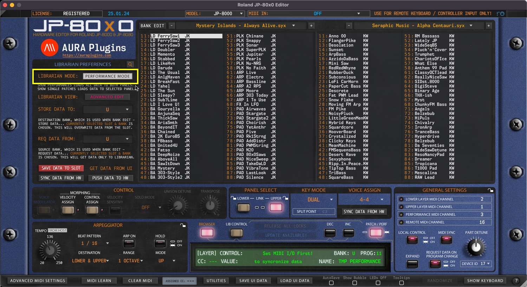This screenshot has height=287, width=527.
Task: Open help with the question mark button
Action: pos(516,281)
